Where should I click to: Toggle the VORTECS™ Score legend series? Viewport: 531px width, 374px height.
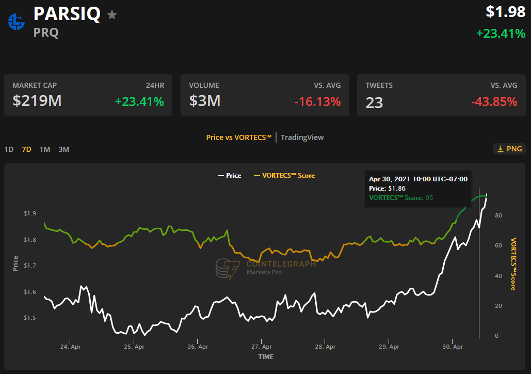click(x=284, y=176)
